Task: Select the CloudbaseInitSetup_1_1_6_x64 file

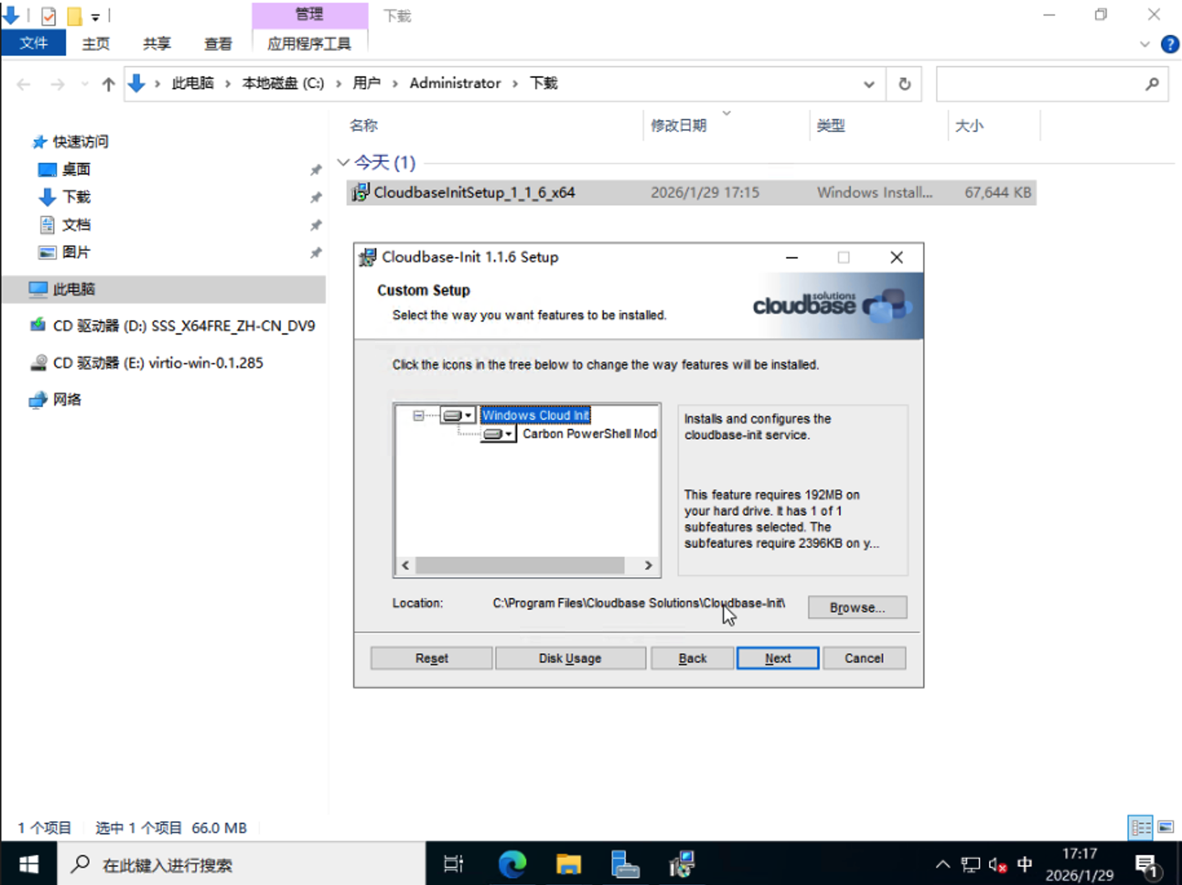Action: 691,193
